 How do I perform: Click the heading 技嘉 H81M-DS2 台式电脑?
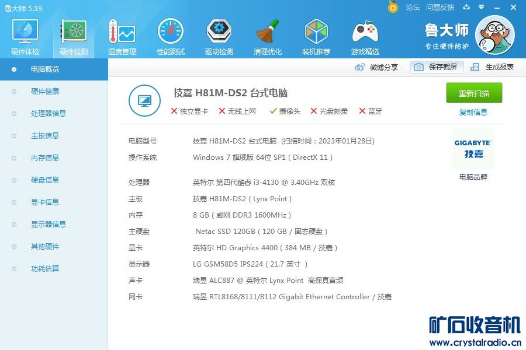pos(230,93)
